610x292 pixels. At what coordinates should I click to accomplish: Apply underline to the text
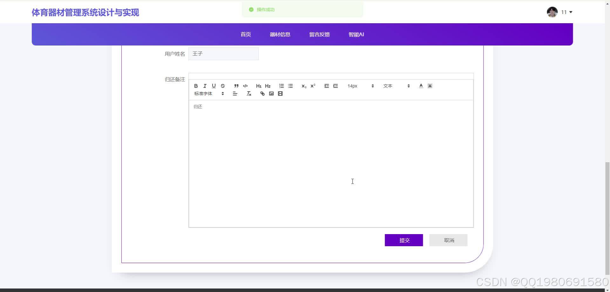tap(213, 86)
